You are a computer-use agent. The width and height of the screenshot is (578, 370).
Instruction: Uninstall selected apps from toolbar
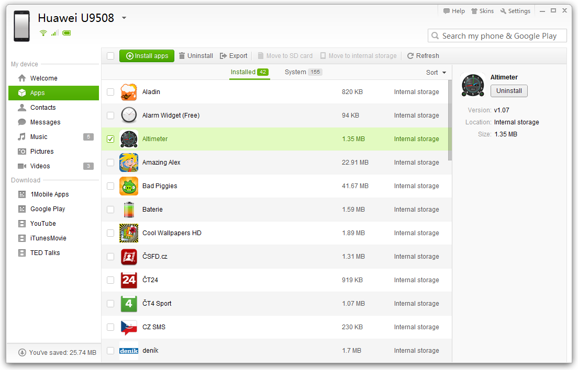click(x=196, y=56)
